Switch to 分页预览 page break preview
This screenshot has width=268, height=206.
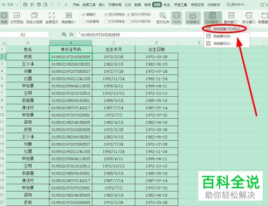[x=17, y=18]
